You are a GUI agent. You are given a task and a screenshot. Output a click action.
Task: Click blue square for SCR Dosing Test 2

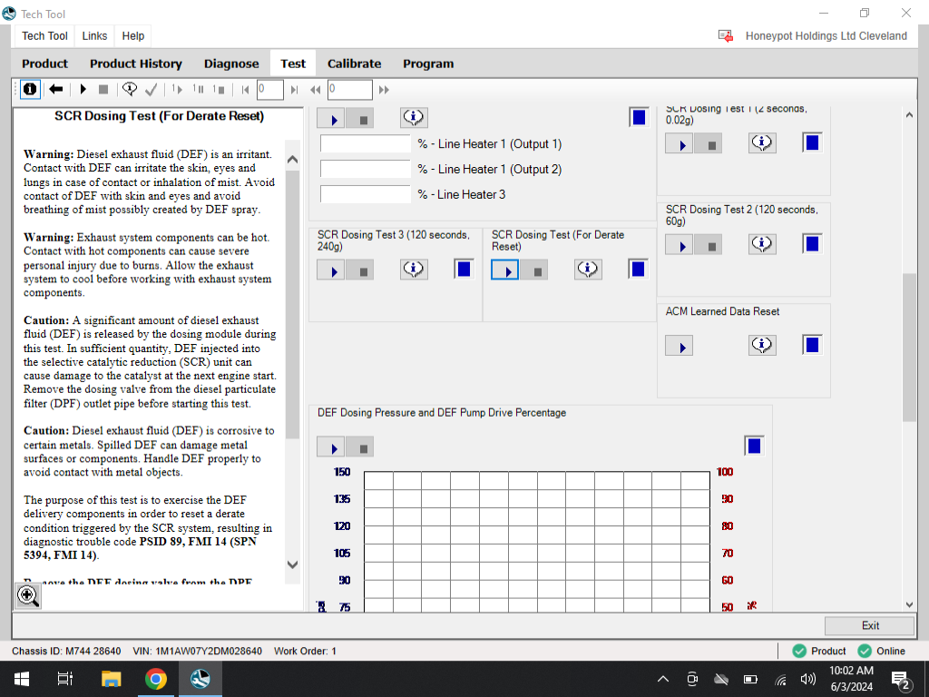812,244
